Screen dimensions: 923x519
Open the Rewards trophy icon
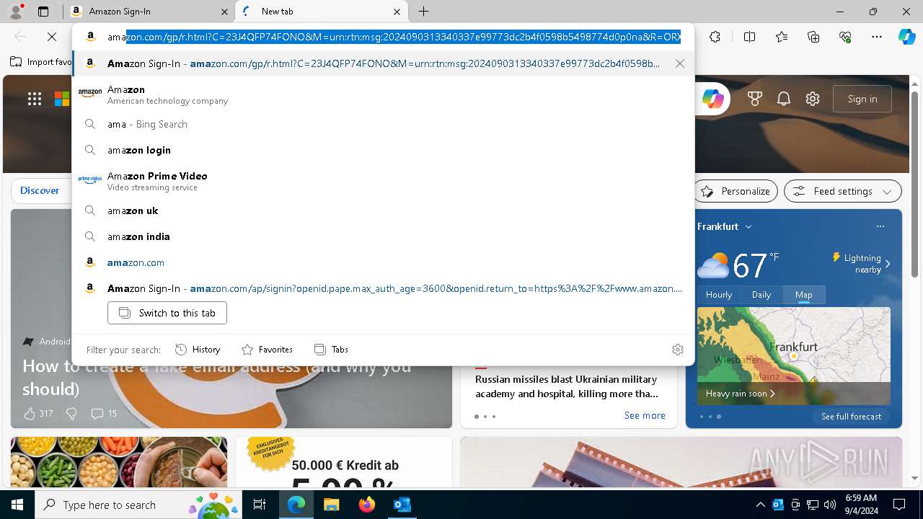pyautogui.click(x=755, y=99)
